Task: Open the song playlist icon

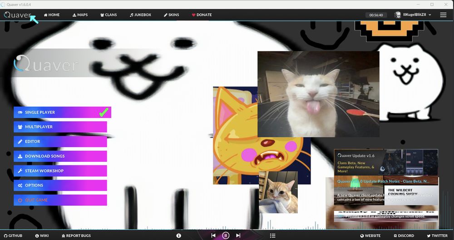Action: pyautogui.click(x=272, y=235)
